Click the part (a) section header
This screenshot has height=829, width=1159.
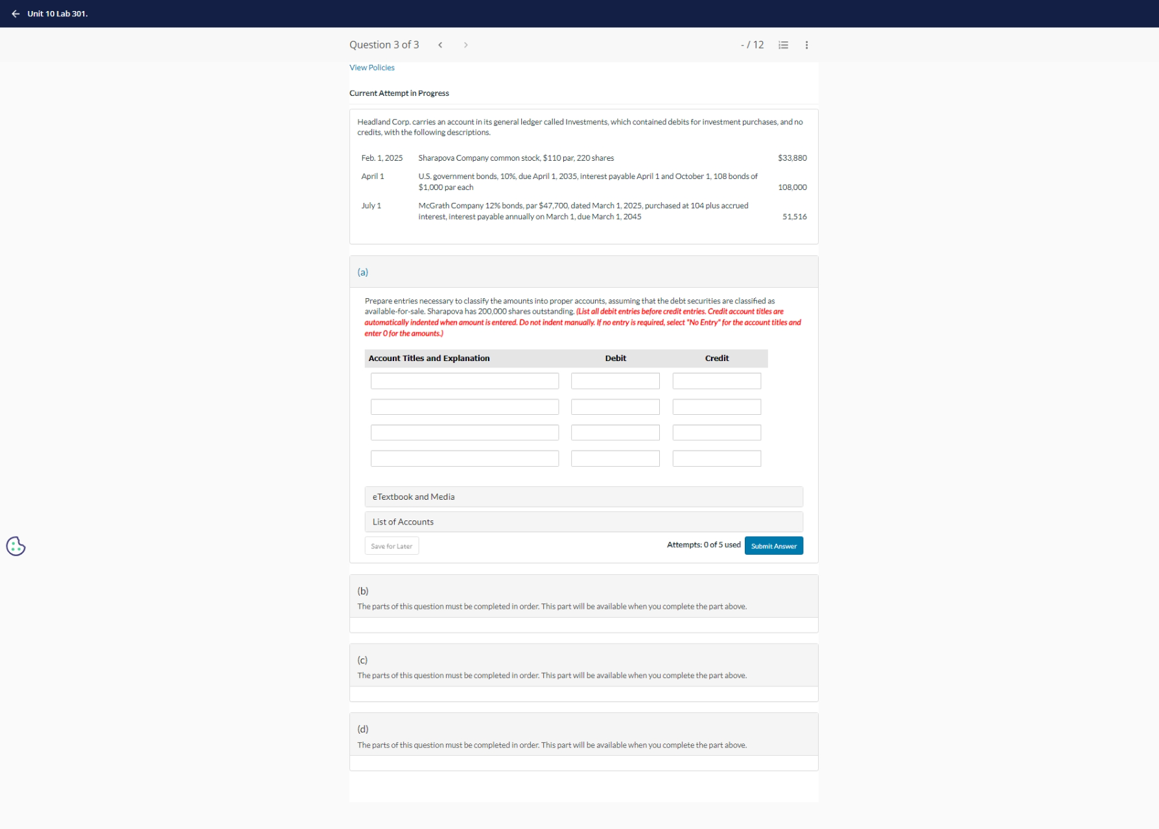583,272
